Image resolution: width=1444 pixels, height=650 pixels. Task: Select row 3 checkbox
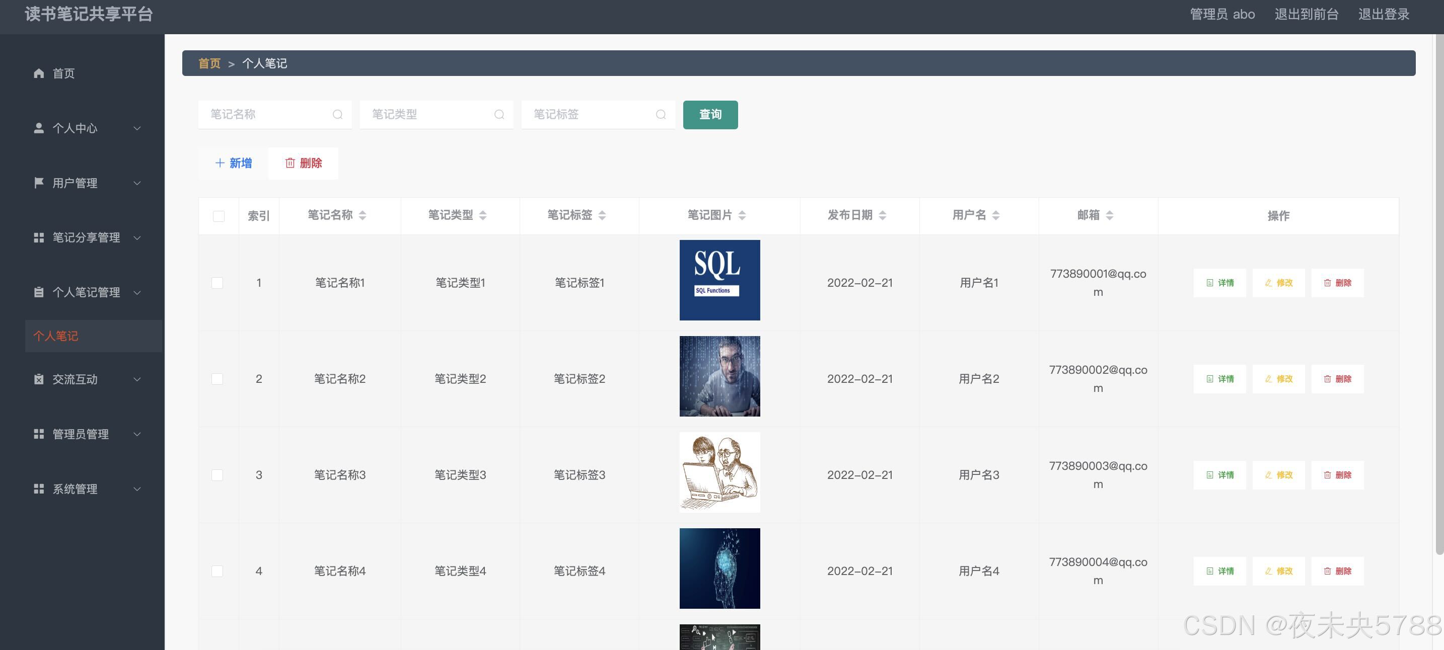point(218,475)
